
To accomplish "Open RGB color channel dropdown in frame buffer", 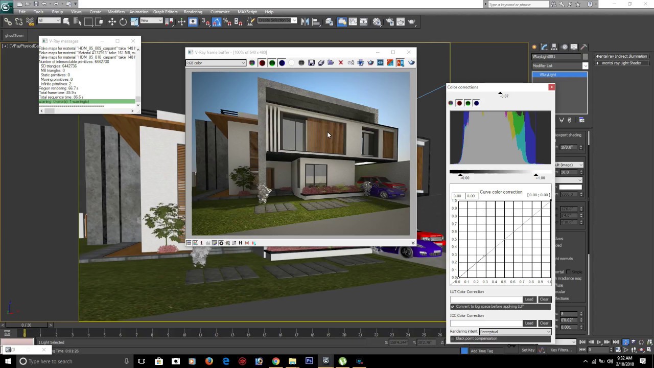I will pyautogui.click(x=216, y=63).
